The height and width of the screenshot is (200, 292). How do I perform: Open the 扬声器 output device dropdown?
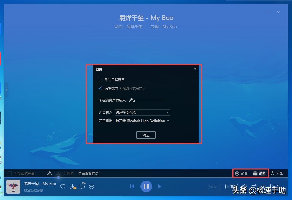tap(142, 121)
